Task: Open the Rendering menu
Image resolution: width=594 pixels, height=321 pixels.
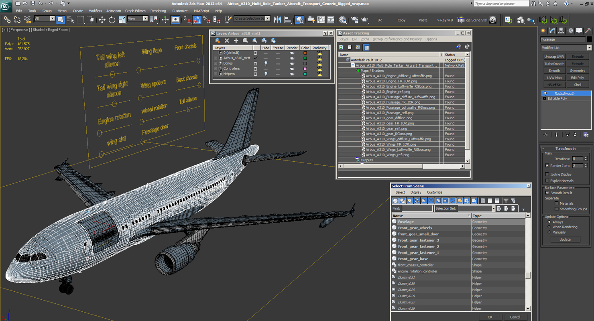Action: click(x=158, y=11)
